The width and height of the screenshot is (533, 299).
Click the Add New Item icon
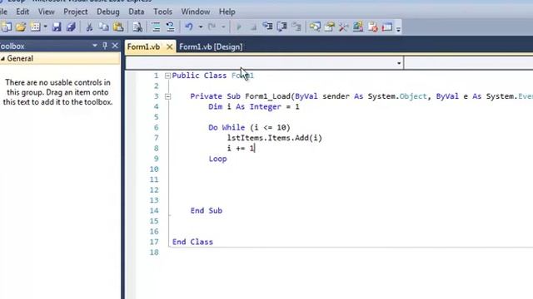(x=35, y=27)
